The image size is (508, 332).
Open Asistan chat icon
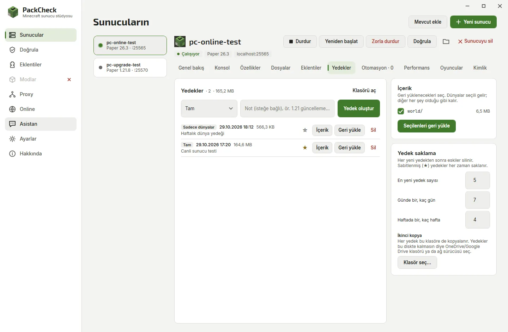click(12, 124)
